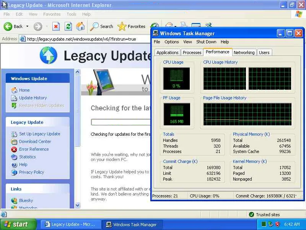
Task: Open the Tools menu in Internet Explorer
Action: click(x=72, y=14)
